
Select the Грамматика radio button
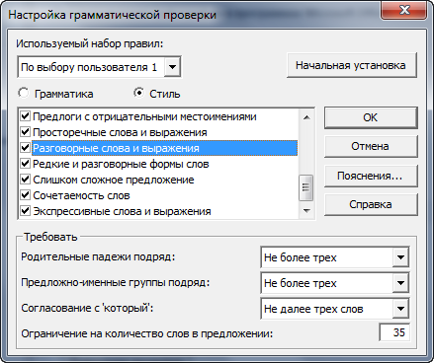point(24,94)
